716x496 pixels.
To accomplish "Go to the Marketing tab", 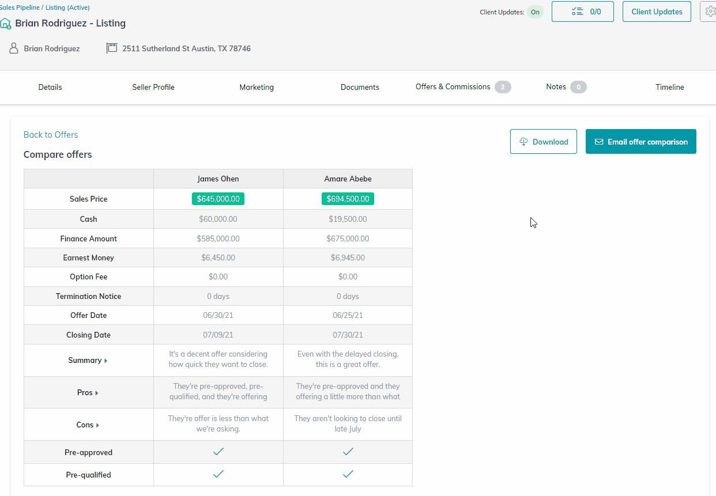I will [x=257, y=88].
